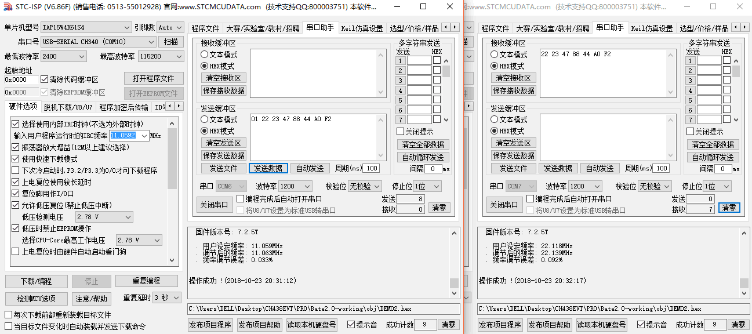Toggle 提示音 checkbox in COM6 window
This screenshot has height=334, width=752.
(x=351, y=325)
